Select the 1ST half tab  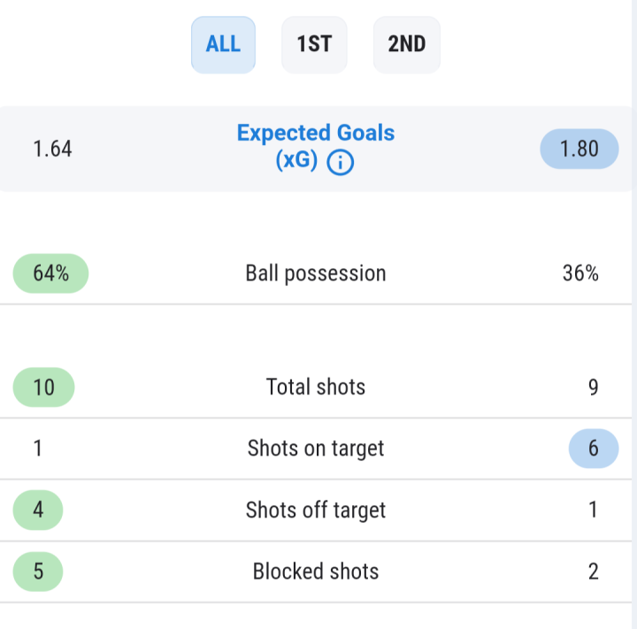314,45
